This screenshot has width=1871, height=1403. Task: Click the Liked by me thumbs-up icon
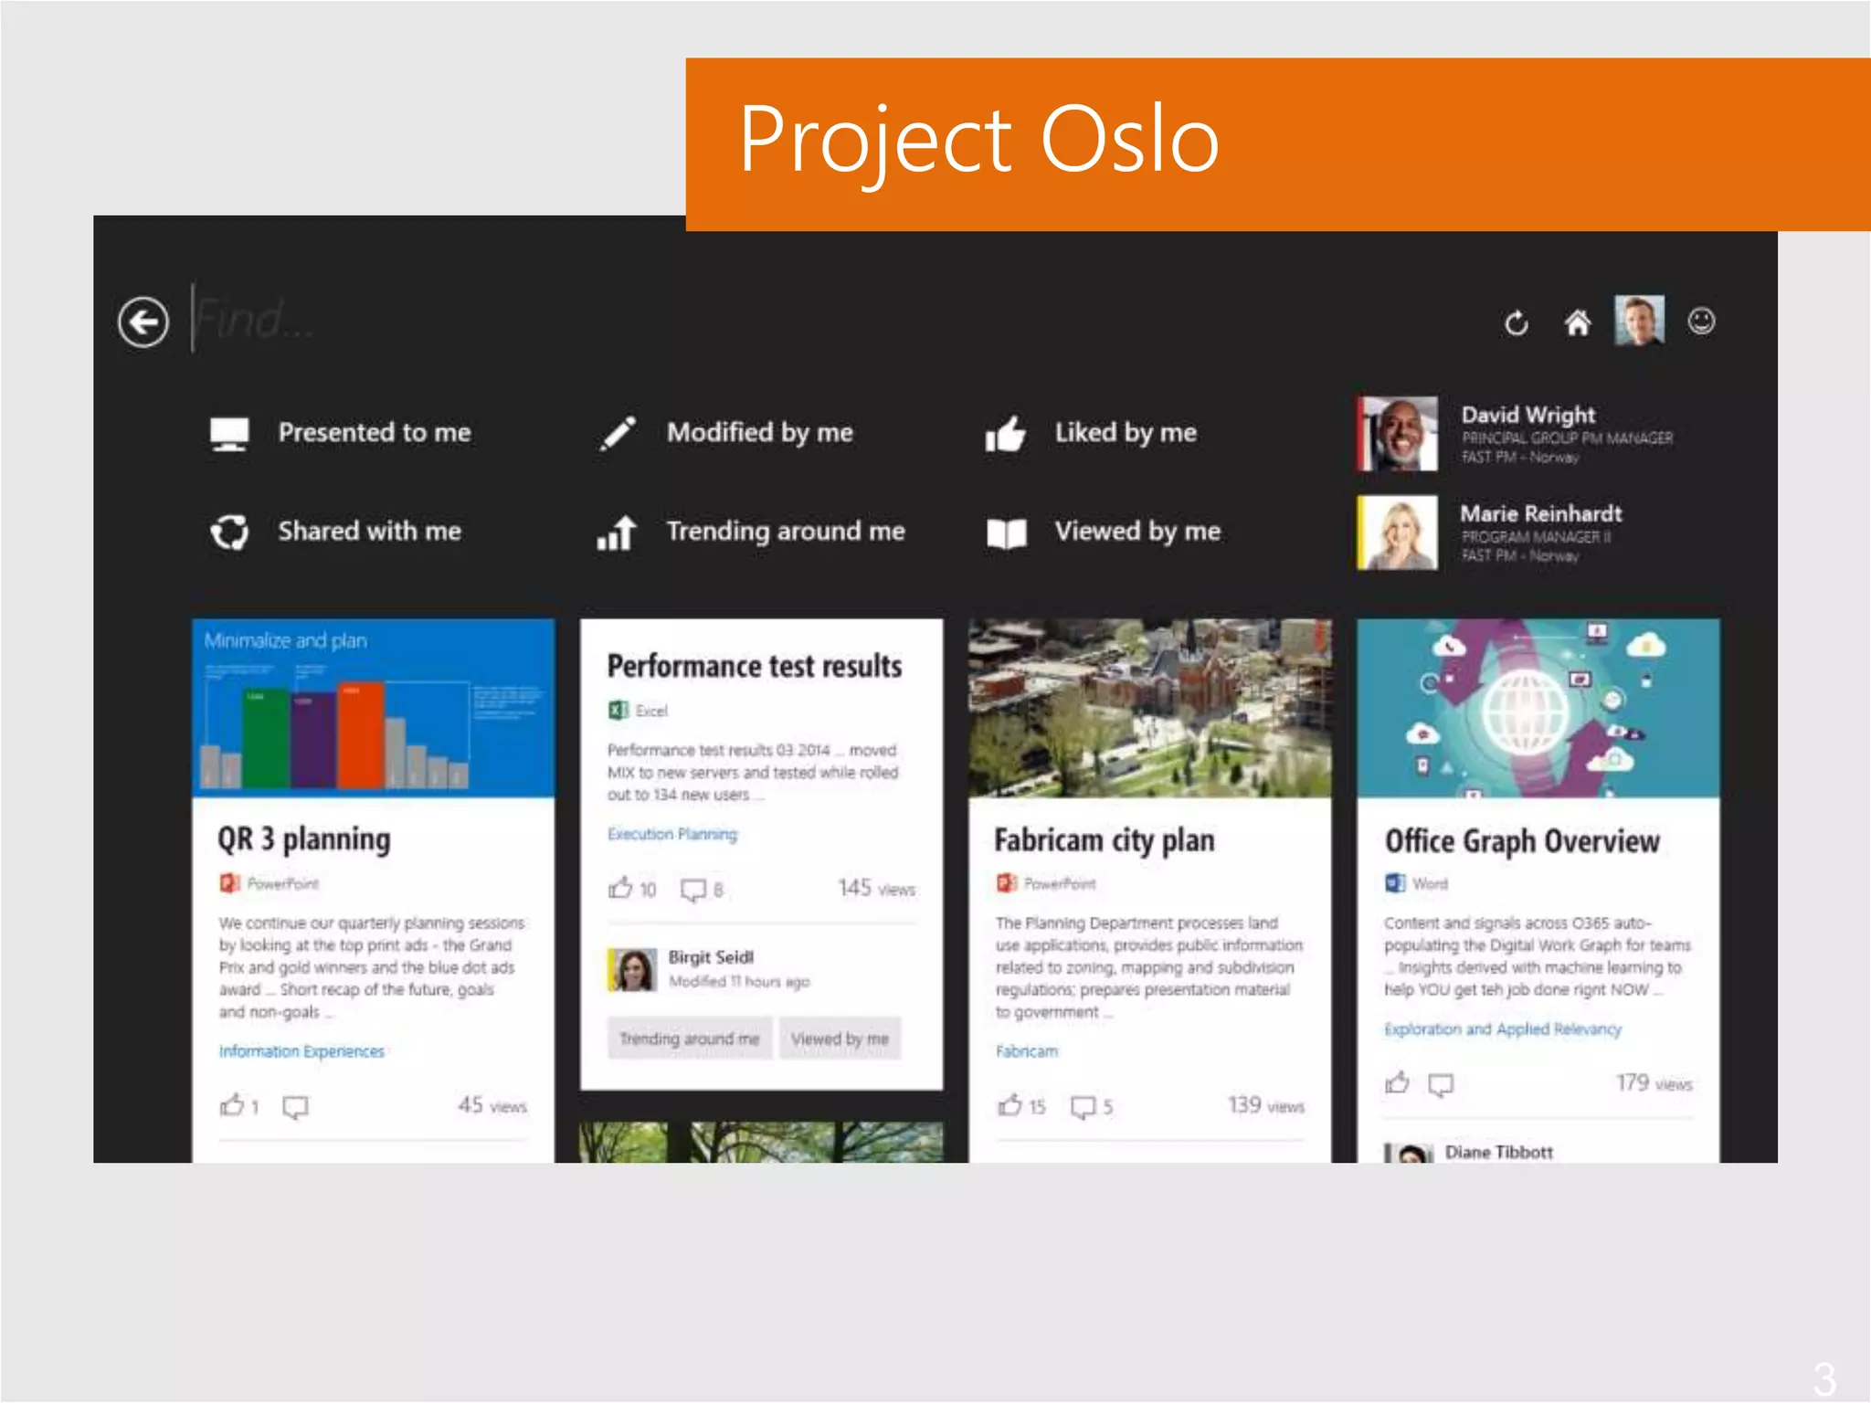(x=1006, y=433)
